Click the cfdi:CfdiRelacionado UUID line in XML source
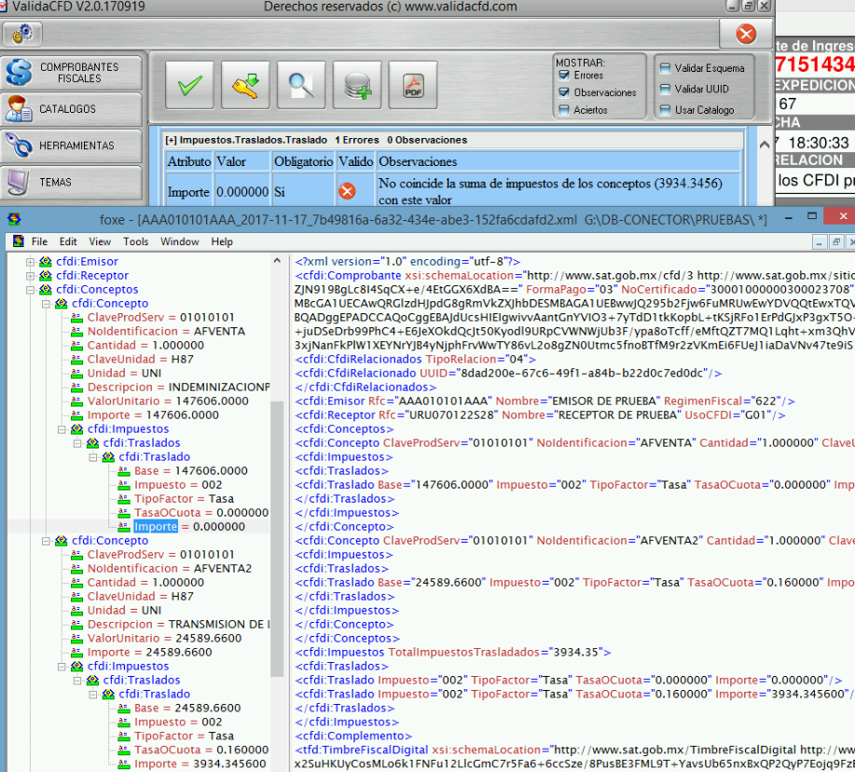The width and height of the screenshot is (855, 772). click(x=508, y=374)
